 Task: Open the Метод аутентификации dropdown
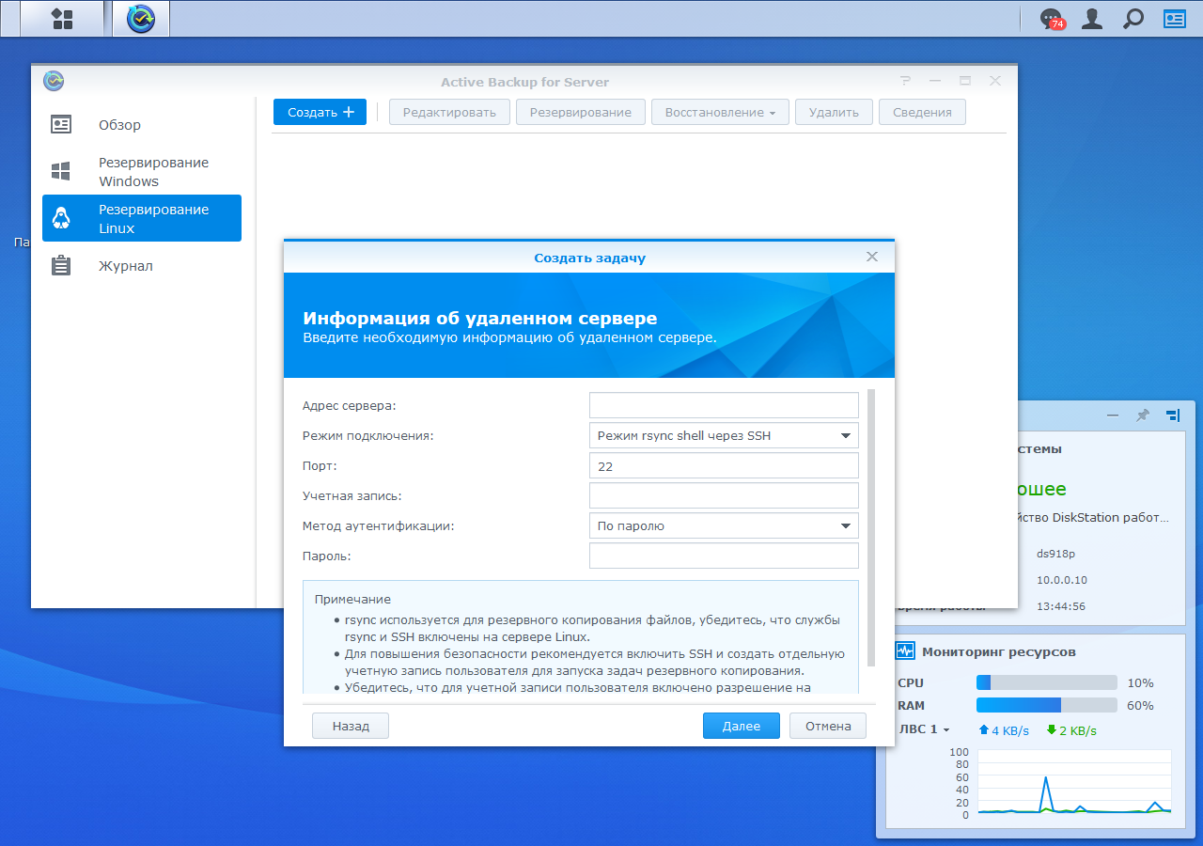(x=724, y=525)
